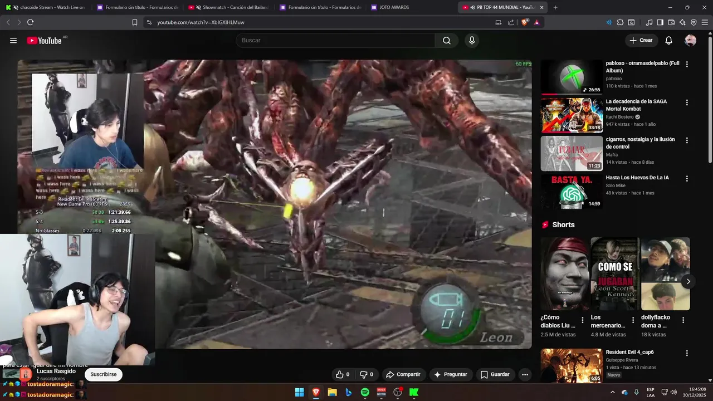Click the Compartir share button
Screen dimensions: 713x401
pos(403,374)
